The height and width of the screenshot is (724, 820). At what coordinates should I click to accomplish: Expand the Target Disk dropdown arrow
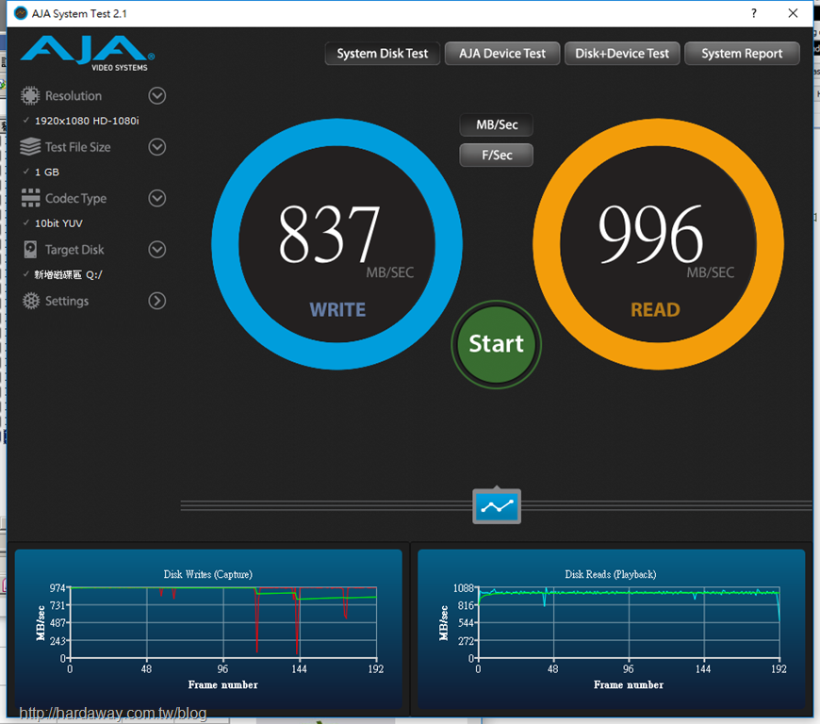coord(156,250)
